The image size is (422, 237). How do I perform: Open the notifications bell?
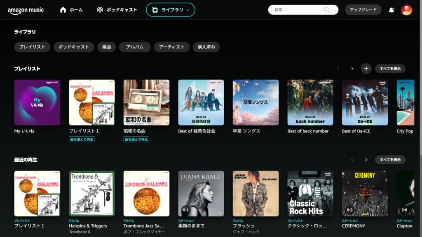[x=391, y=10]
